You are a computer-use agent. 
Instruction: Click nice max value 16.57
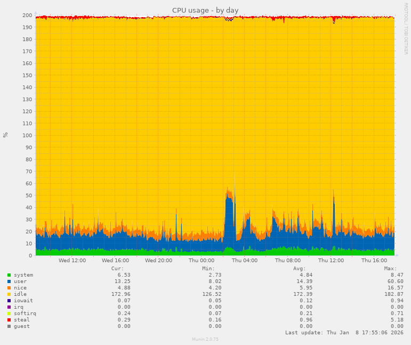pos(396,288)
